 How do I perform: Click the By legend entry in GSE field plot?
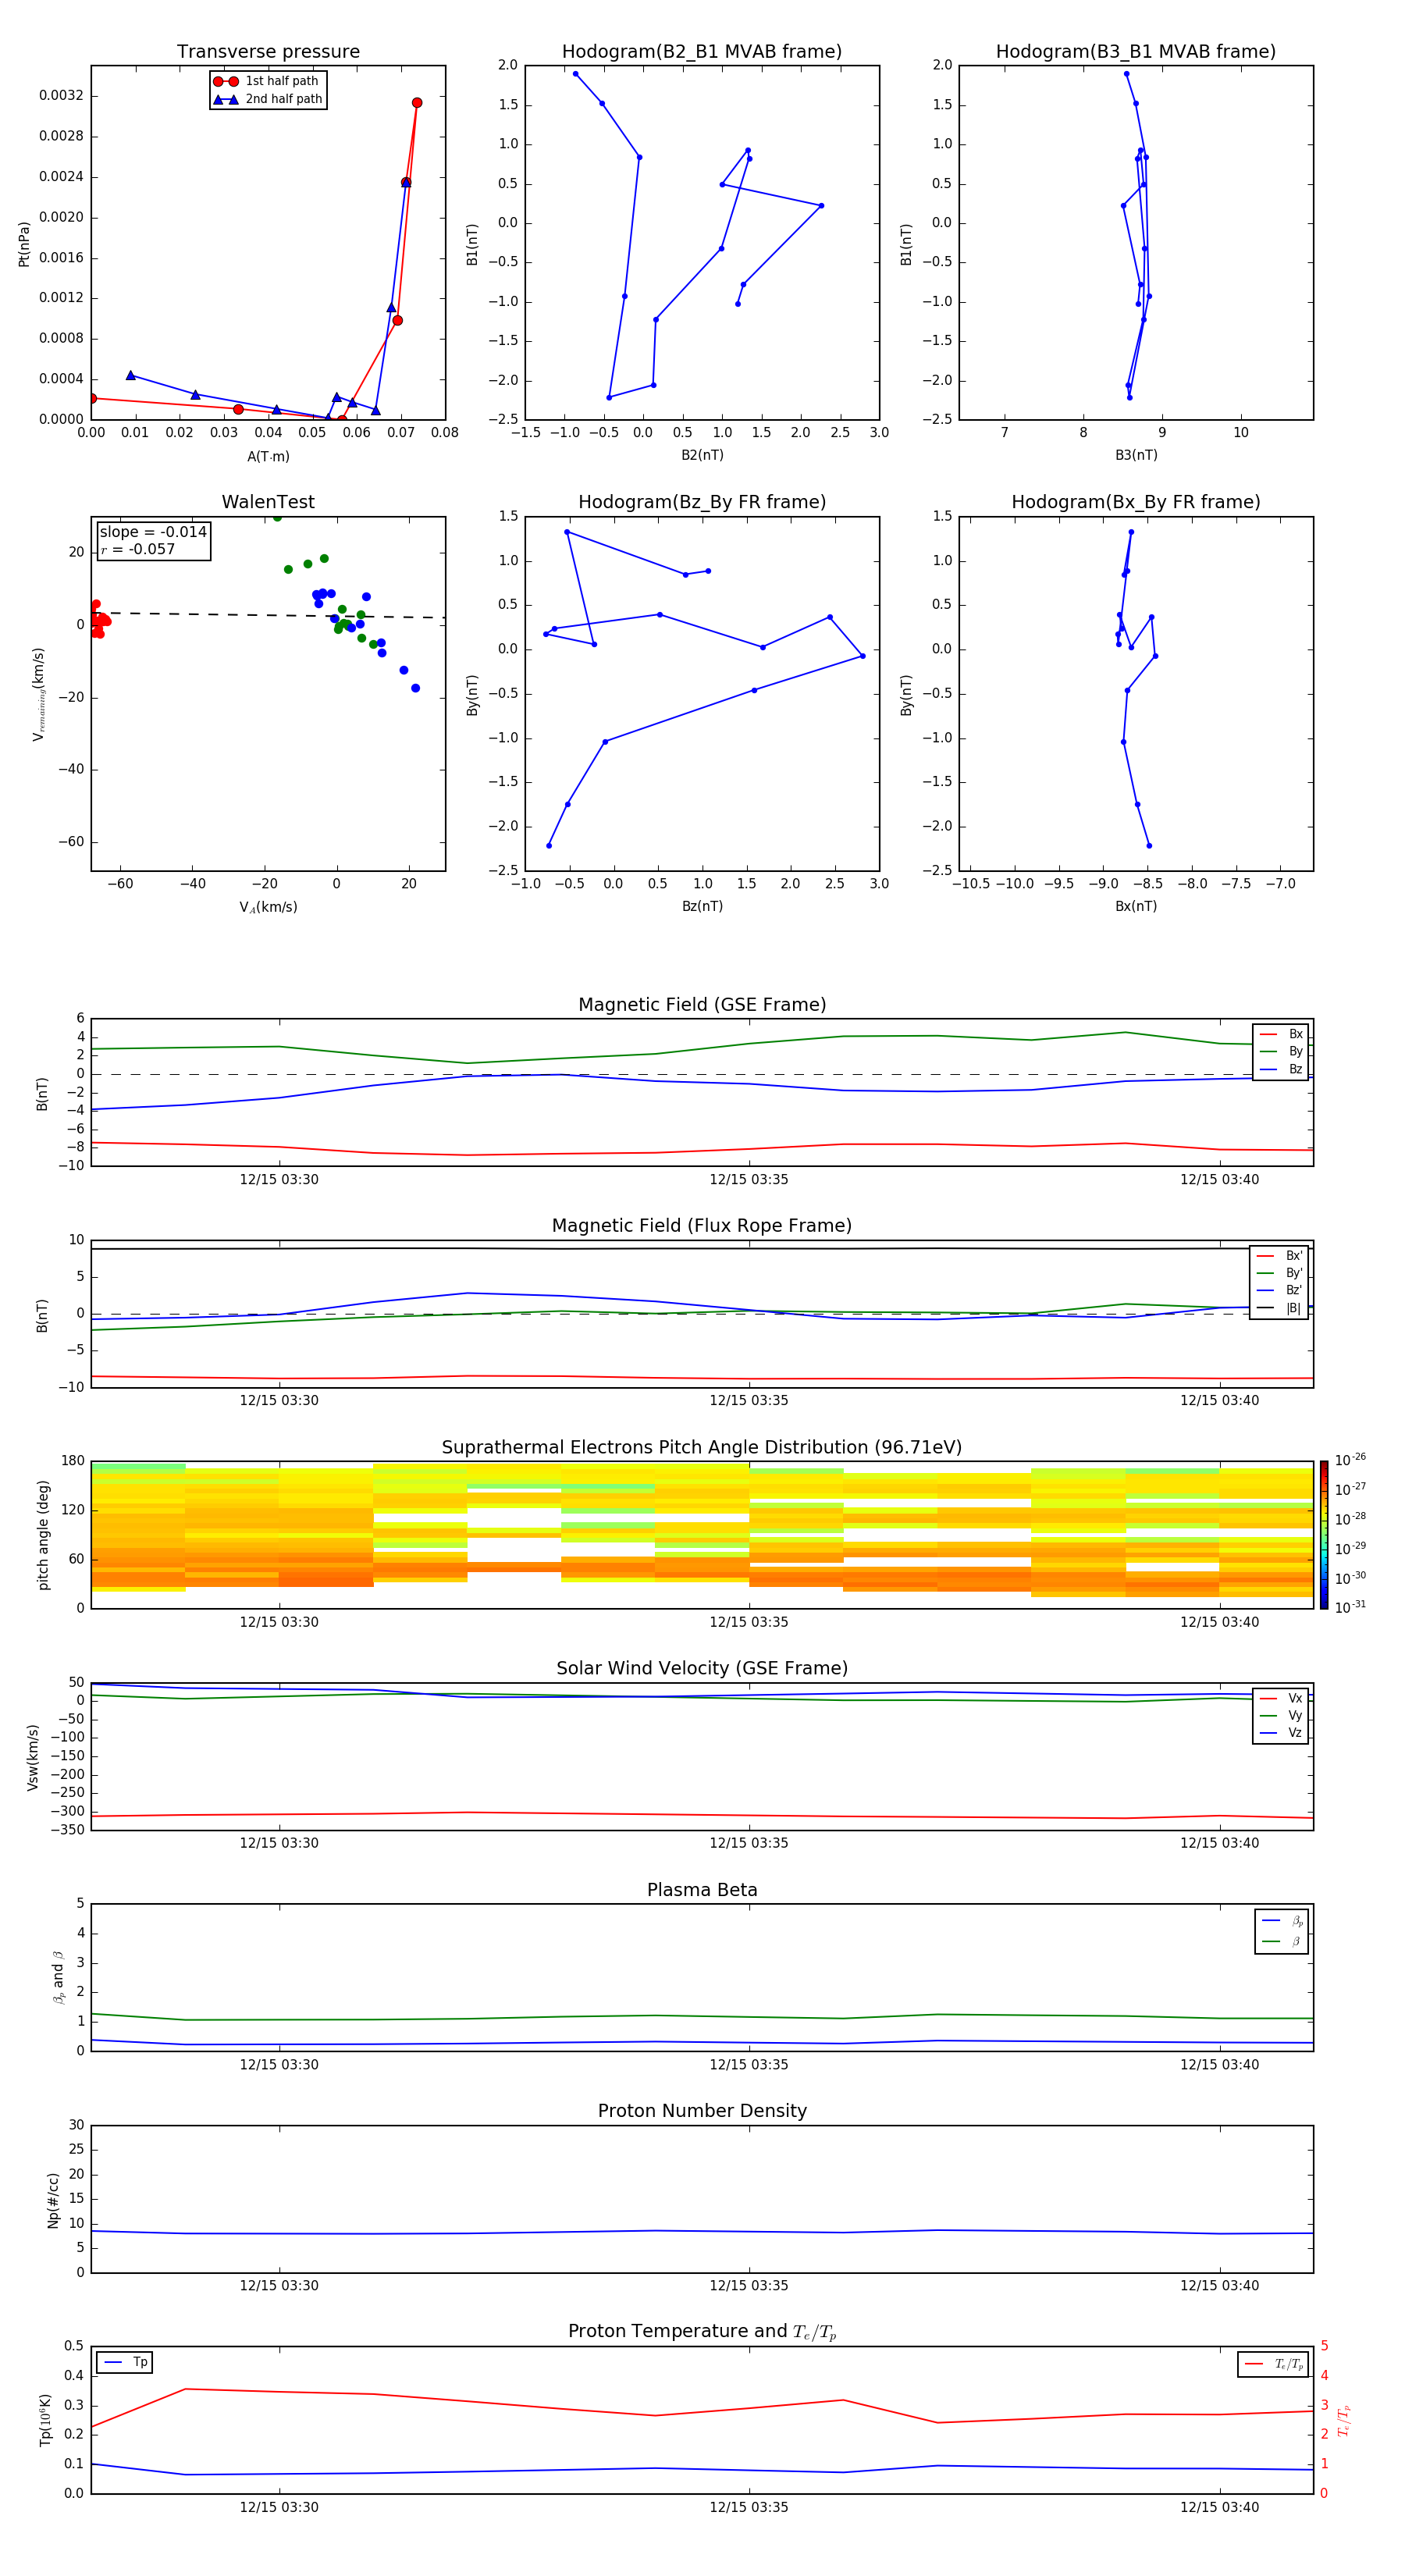tap(1281, 1051)
